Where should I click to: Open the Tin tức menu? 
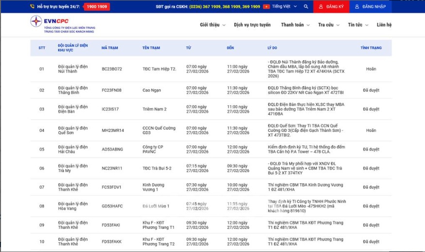click(x=357, y=25)
